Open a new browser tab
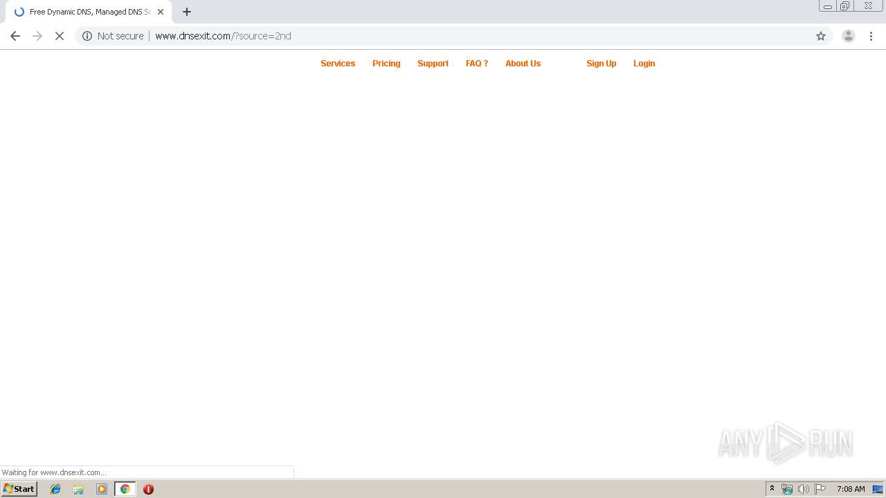This screenshot has height=498, width=886. (x=187, y=12)
